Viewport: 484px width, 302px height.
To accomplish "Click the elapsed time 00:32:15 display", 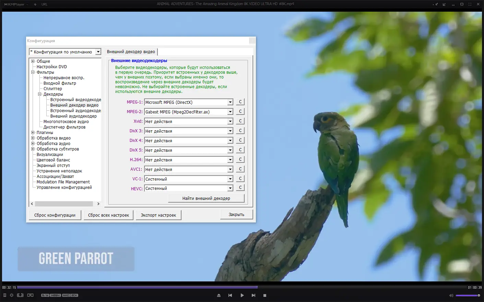I will pos(9,288).
